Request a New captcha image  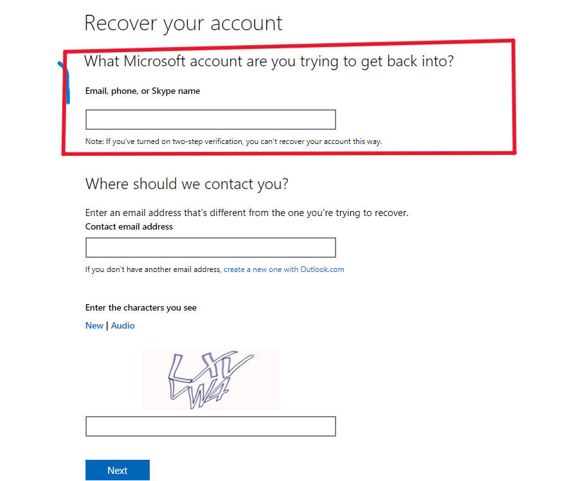(x=94, y=325)
